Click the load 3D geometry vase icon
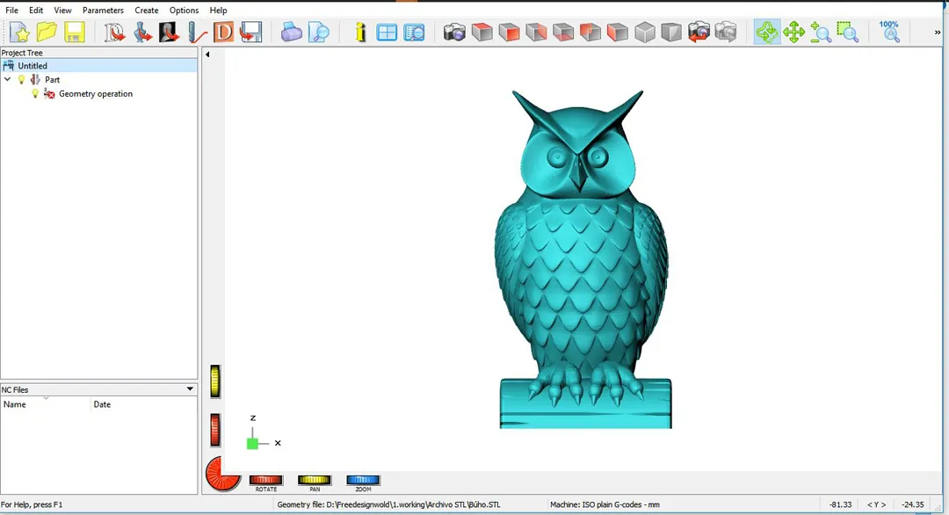The height and width of the screenshot is (515, 949). [x=142, y=32]
